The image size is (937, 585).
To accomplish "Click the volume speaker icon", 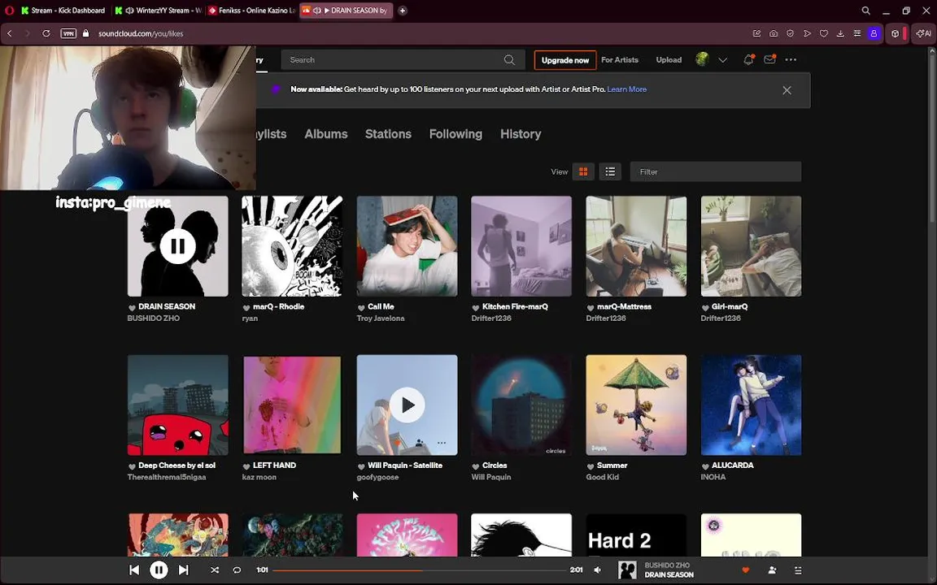I will pyautogui.click(x=598, y=570).
